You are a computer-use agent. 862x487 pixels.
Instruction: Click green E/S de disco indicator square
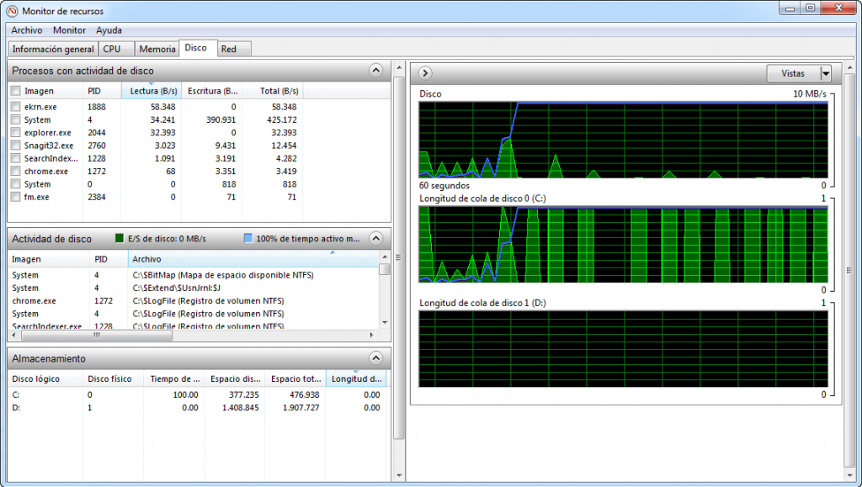(x=120, y=238)
